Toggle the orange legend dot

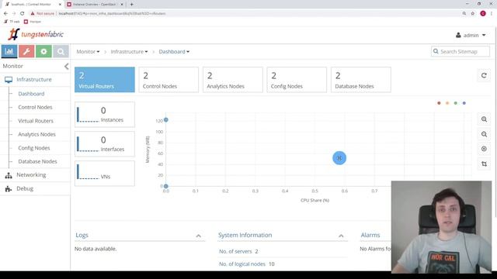447,103
